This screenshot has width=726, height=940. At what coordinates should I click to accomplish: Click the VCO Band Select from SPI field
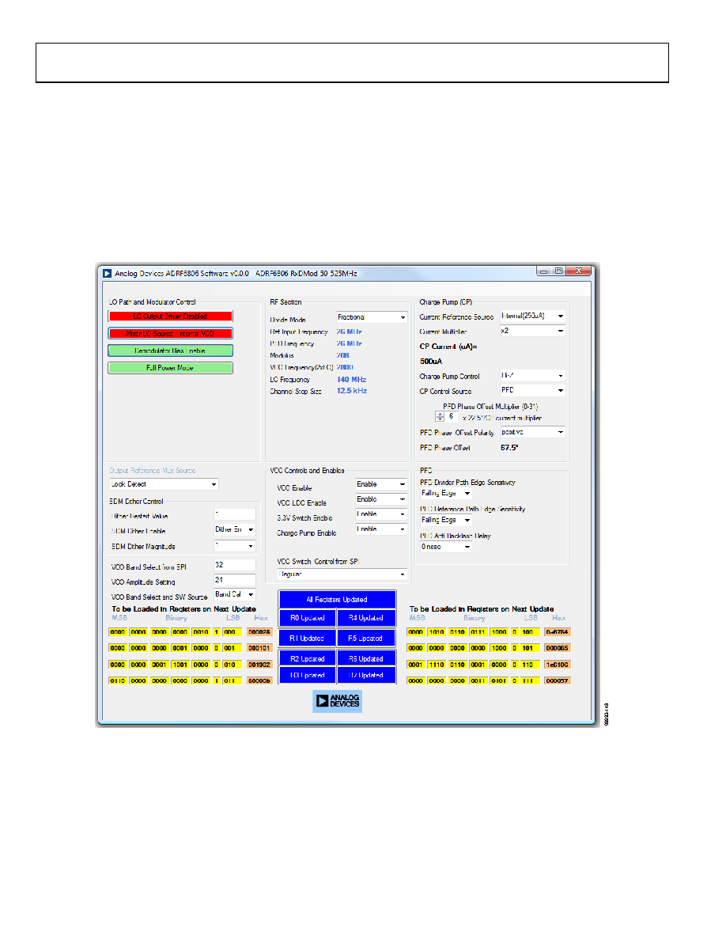[235, 565]
